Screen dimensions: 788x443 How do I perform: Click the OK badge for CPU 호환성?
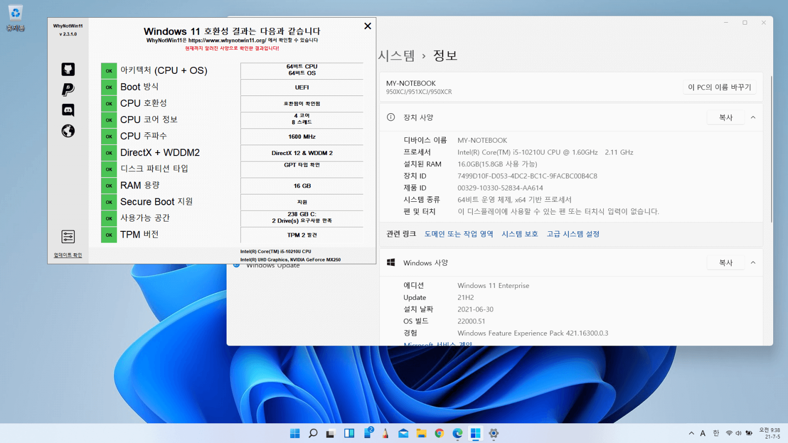(x=109, y=103)
